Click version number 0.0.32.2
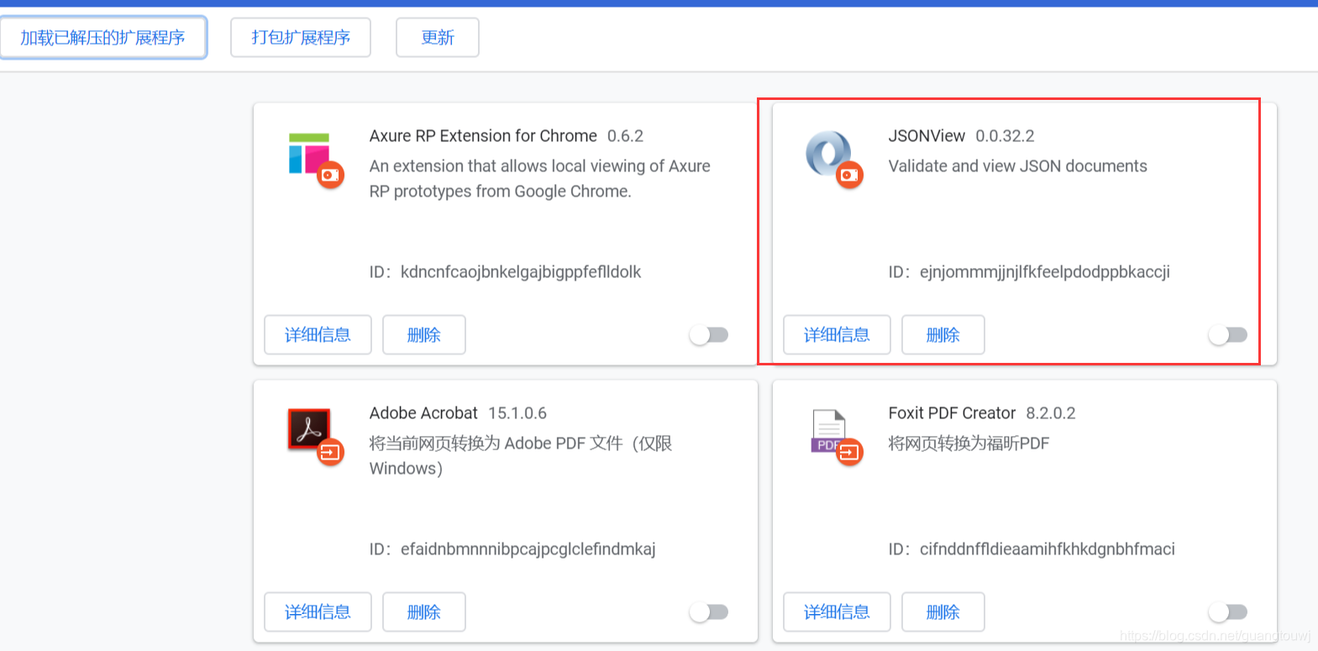This screenshot has height=651, width=1318. (x=1005, y=136)
